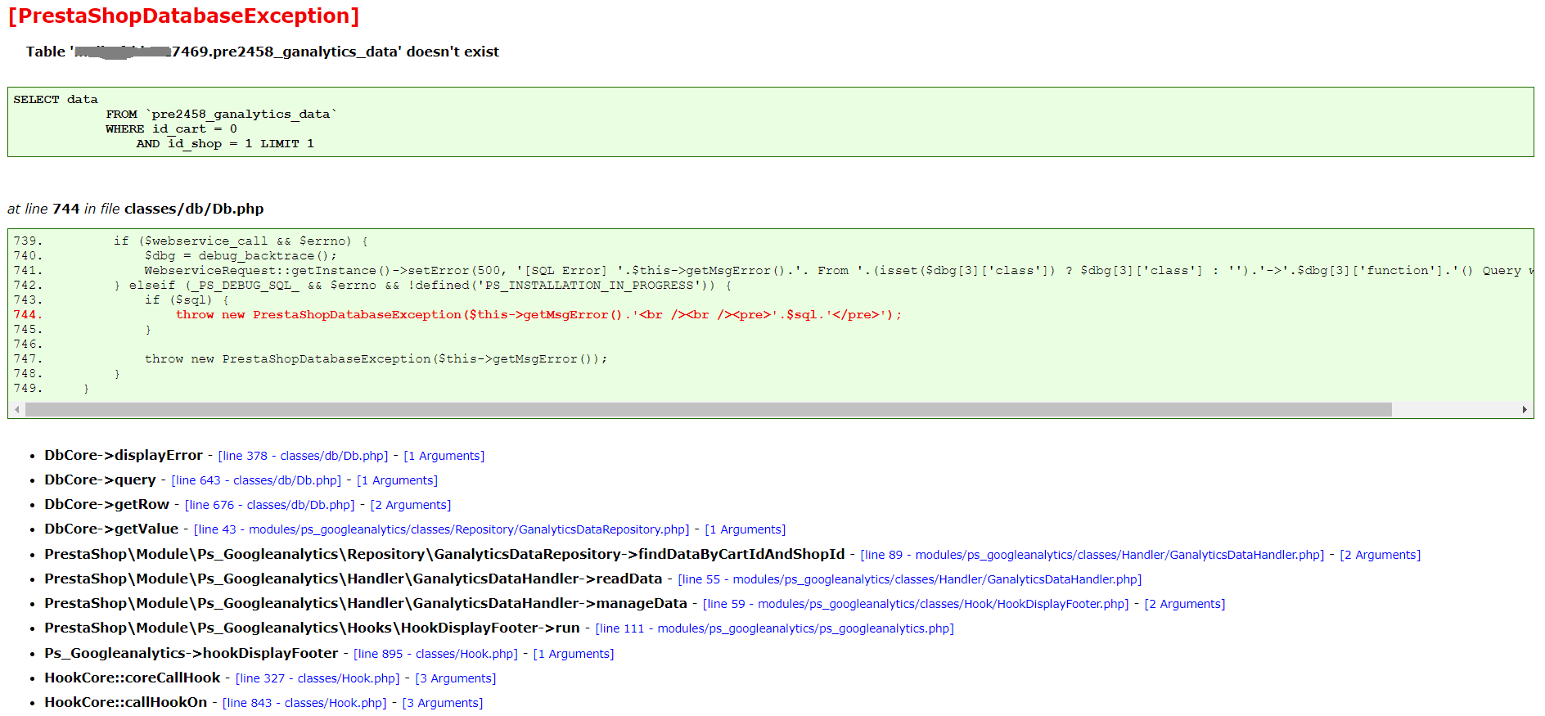Image resolution: width=1545 pixels, height=716 pixels.
Task: Click code line 743 'if ($sql) {'
Action: 121,300
